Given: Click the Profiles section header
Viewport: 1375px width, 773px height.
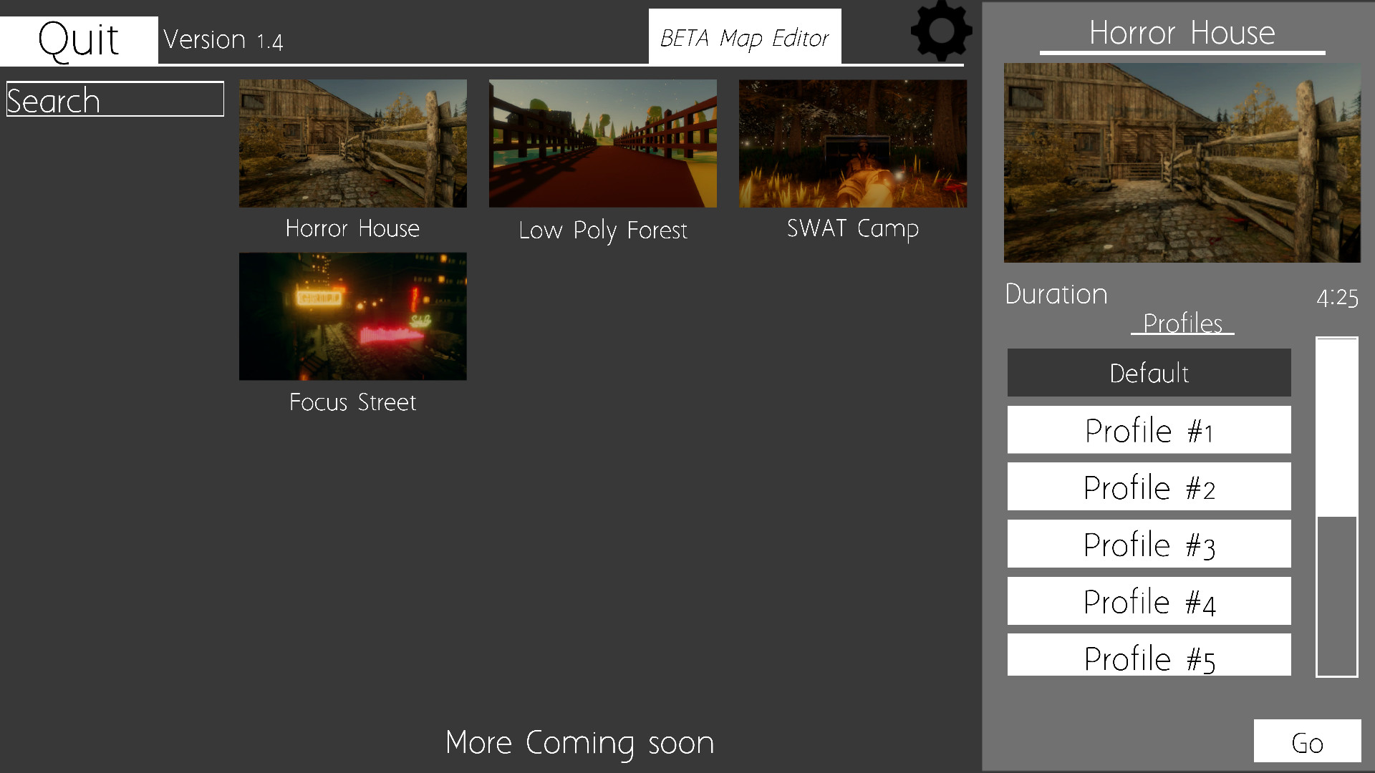Looking at the screenshot, I should coord(1182,324).
